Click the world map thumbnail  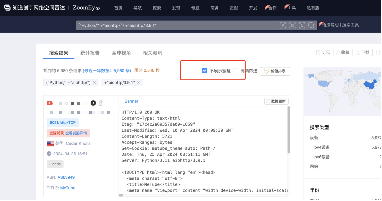(x=342, y=91)
